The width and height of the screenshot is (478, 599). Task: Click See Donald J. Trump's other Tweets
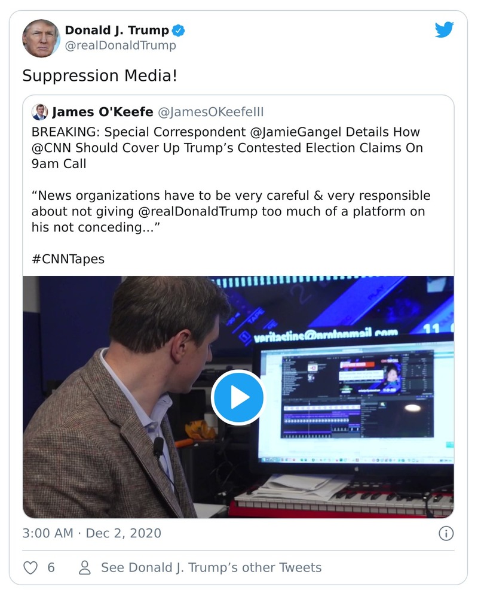pos(211,567)
